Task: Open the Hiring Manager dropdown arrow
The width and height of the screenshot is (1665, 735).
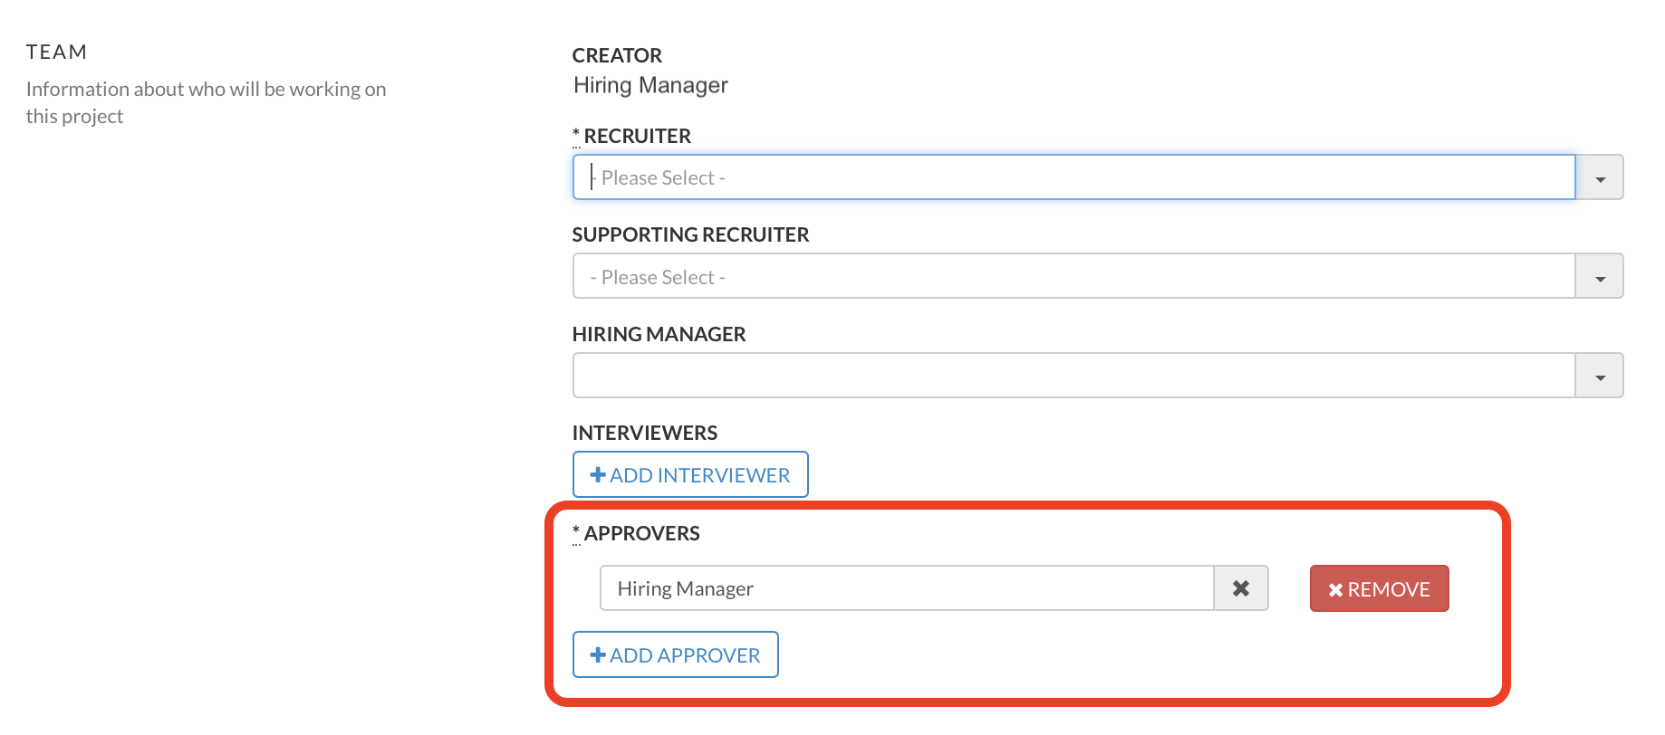Action: [x=1600, y=377]
